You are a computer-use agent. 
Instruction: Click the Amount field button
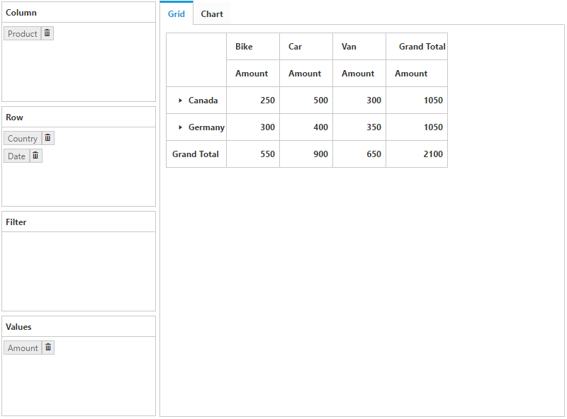(x=23, y=348)
